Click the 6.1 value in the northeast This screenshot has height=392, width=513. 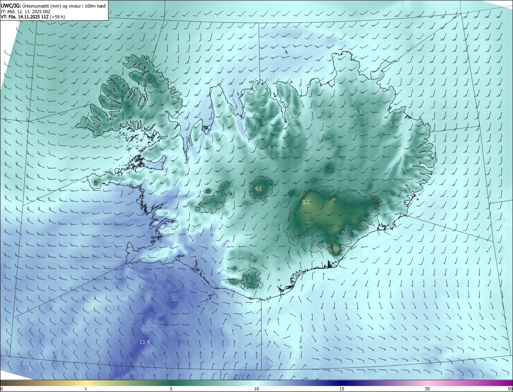[358, 112]
